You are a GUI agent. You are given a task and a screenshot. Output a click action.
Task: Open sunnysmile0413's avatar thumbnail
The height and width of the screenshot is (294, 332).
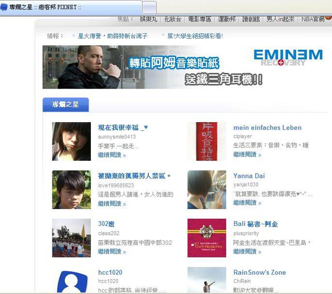tap(71, 141)
